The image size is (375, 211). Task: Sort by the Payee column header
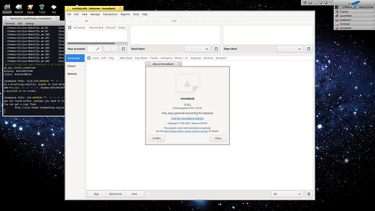coord(154,58)
